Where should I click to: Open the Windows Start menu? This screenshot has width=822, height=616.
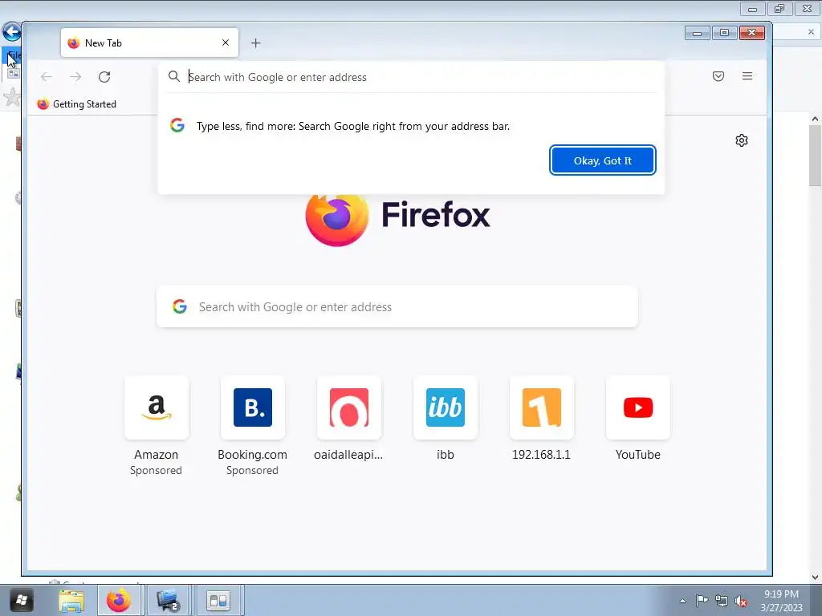[21, 600]
